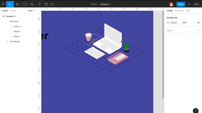Select the Rectangle shape tool
Viewport: 202px width, 113px height.
[x=25, y=4]
